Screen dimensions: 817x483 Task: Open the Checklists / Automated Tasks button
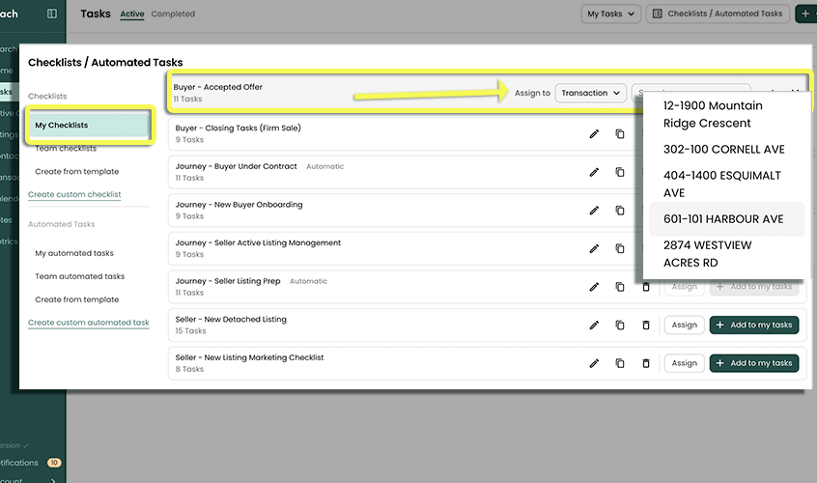click(x=717, y=14)
